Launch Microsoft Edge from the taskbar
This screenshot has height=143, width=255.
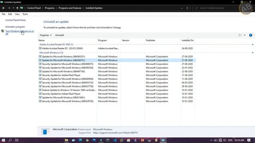[80, 140]
